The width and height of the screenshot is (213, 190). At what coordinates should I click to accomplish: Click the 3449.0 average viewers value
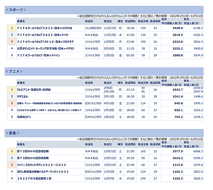178,28
